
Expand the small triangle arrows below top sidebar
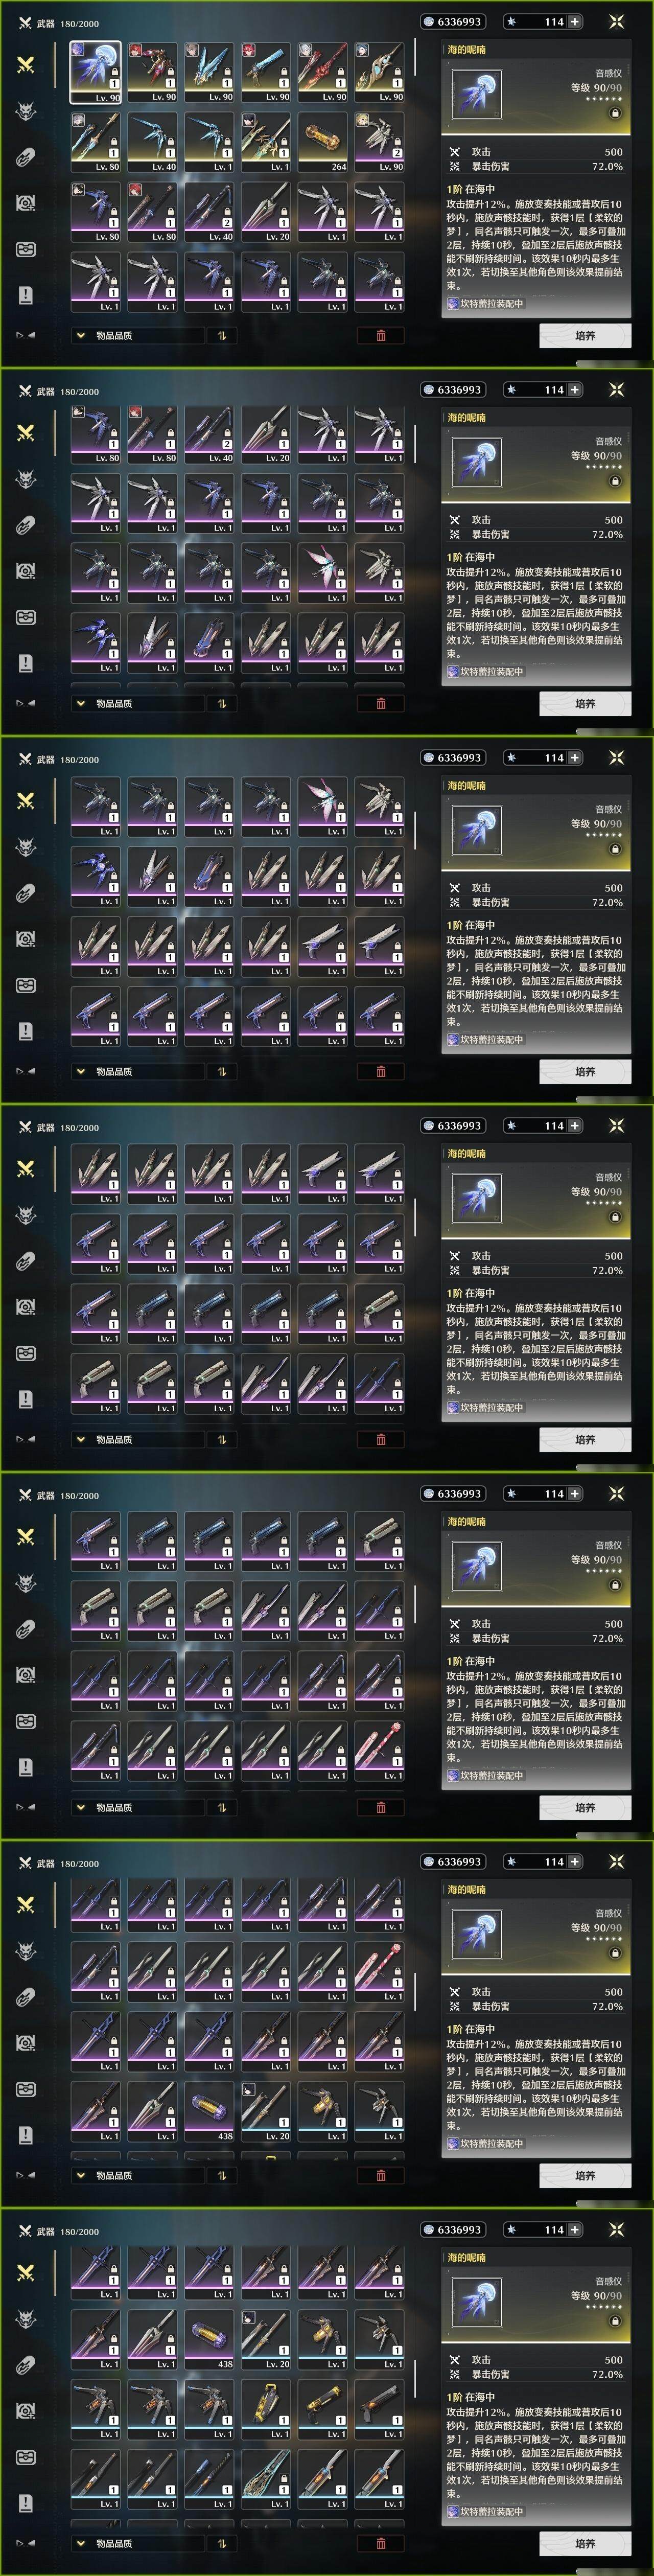(26, 335)
